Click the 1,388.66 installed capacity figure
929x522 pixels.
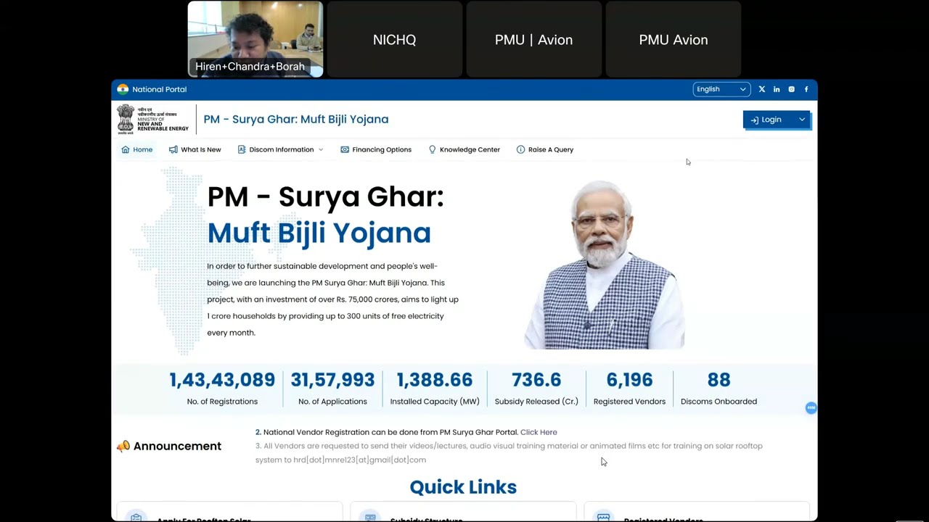pos(435,380)
